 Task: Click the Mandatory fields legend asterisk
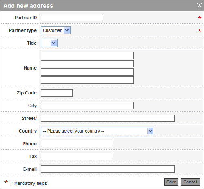(6, 182)
